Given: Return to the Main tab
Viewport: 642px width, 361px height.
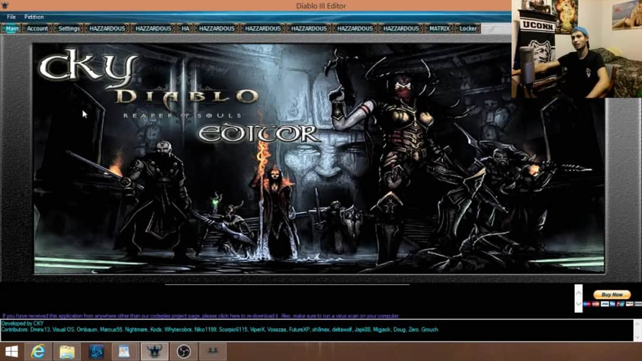Looking at the screenshot, I should point(12,28).
